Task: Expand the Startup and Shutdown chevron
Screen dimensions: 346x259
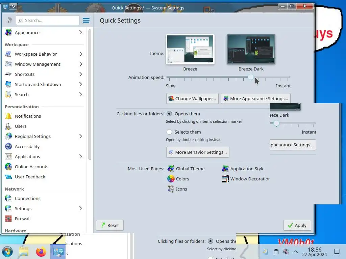Action: [x=81, y=84]
